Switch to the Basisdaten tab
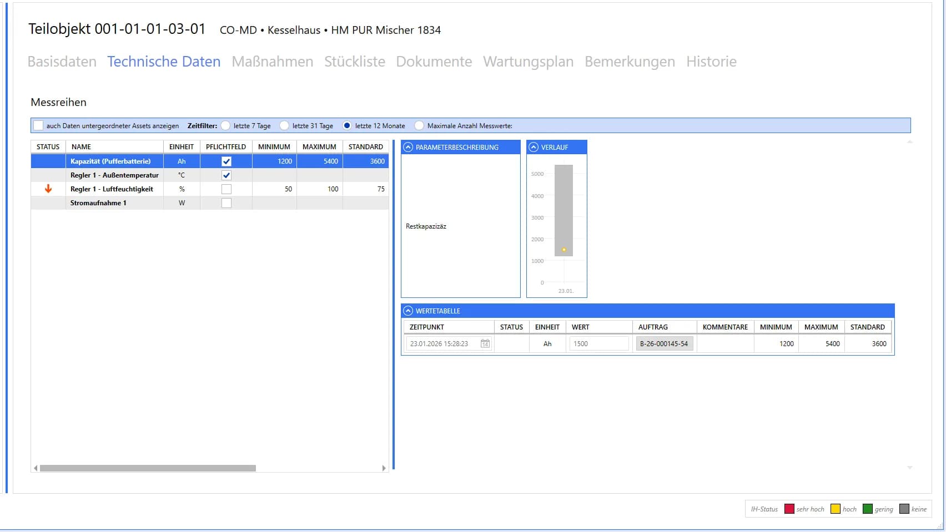 pos(62,62)
